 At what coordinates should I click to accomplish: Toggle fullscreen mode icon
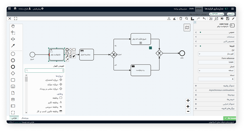[16, 19]
